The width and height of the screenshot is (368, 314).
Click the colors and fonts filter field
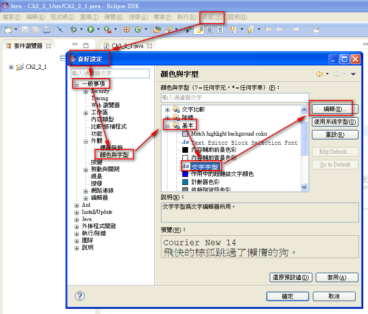click(x=235, y=98)
